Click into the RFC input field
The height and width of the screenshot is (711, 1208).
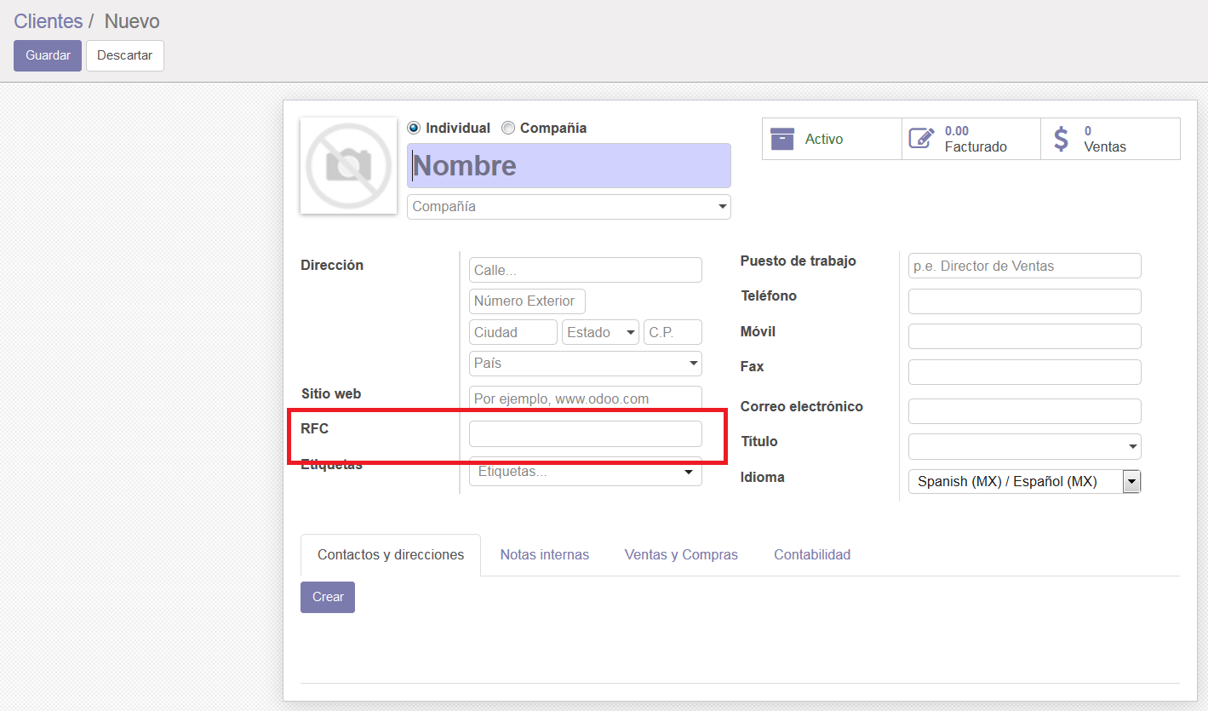pyautogui.click(x=585, y=433)
